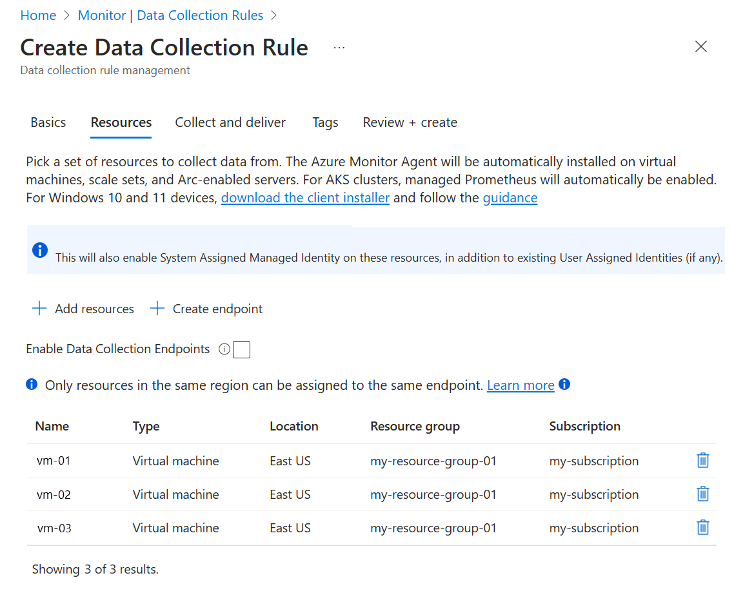Click the trash icon for vm-03
Screen dimensions: 734x609
[x=703, y=527]
